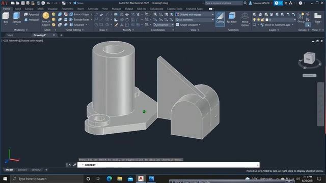Expand the Draw panel
This screenshot has height=183, width=326.
click(103, 30)
